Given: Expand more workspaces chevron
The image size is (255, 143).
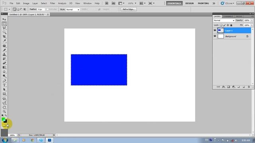Looking at the screenshot, I should pyautogui.click(x=214, y=3).
